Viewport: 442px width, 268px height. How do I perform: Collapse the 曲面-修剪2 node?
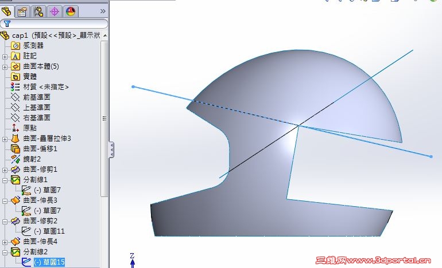[x=5, y=221]
